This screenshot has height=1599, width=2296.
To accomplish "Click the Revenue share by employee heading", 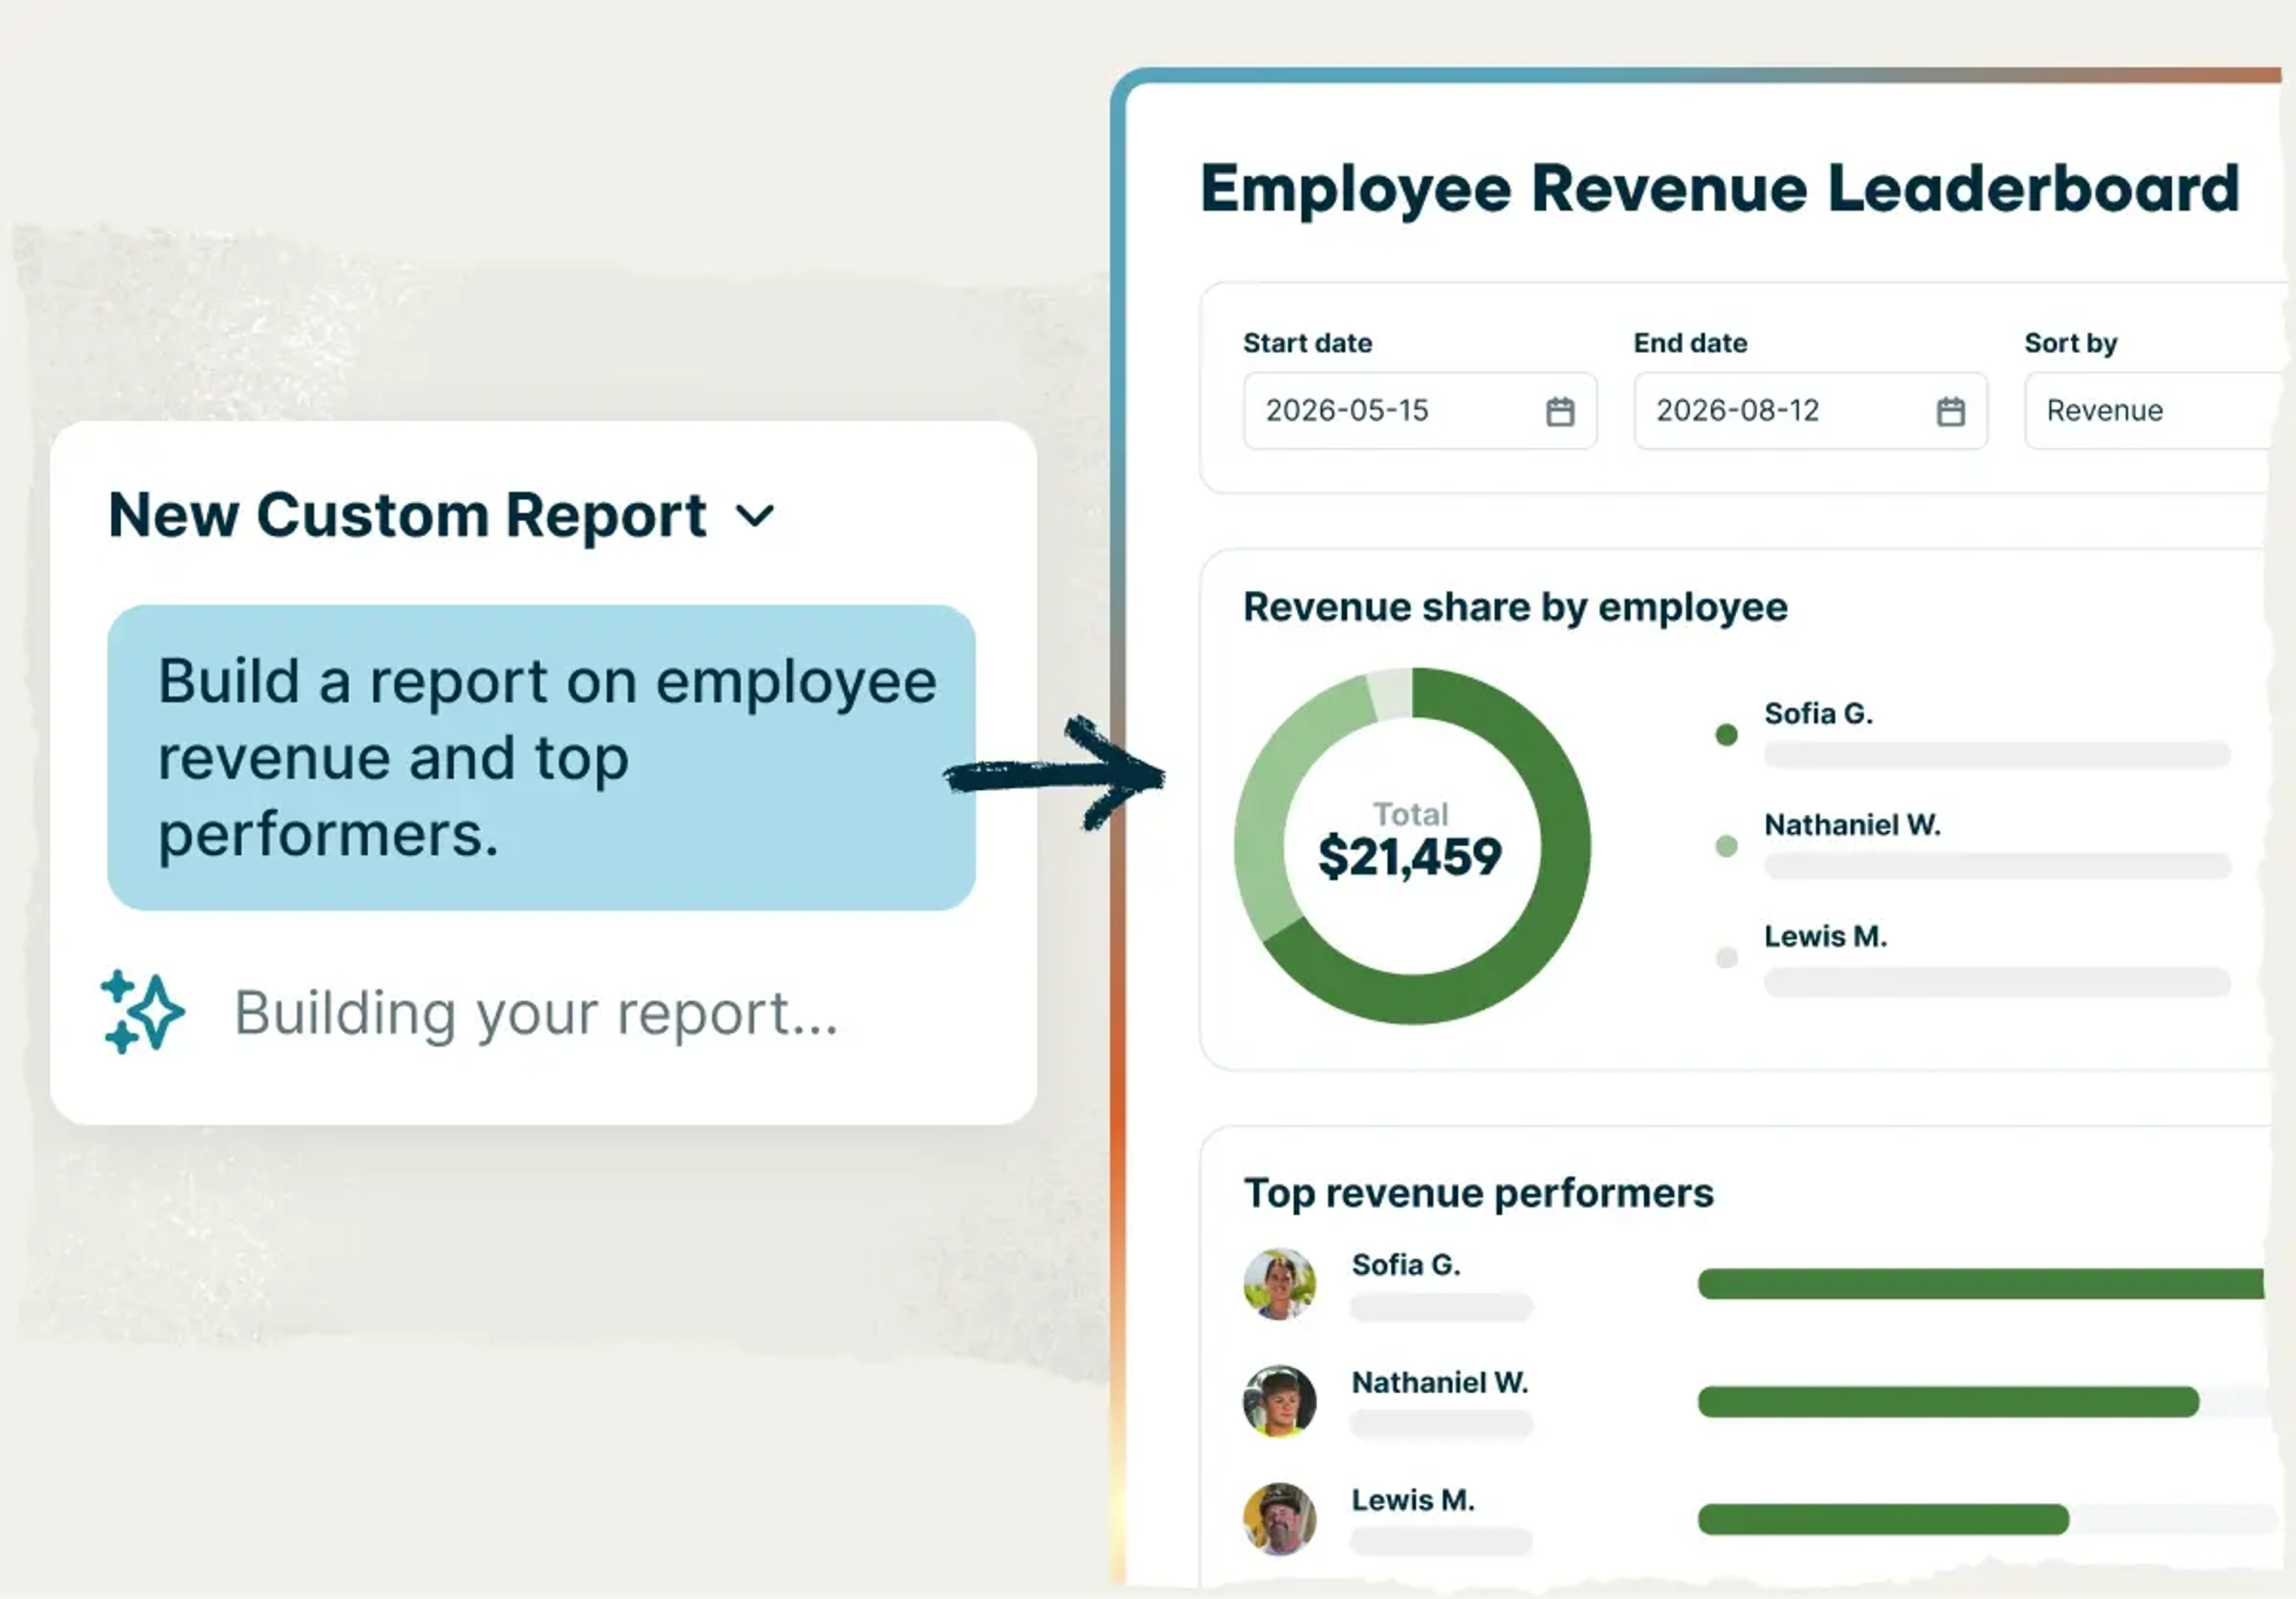I will [1515, 608].
